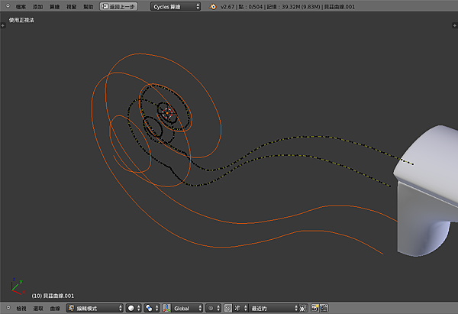Open the 曲線 (Curve) menu in the 3D view header
458x314 pixels.
pos(55,308)
